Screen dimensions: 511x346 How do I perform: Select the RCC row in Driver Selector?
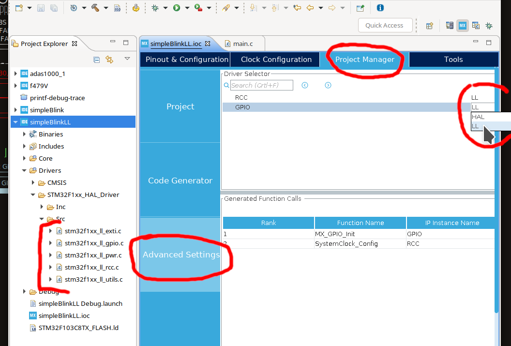pos(359,97)
